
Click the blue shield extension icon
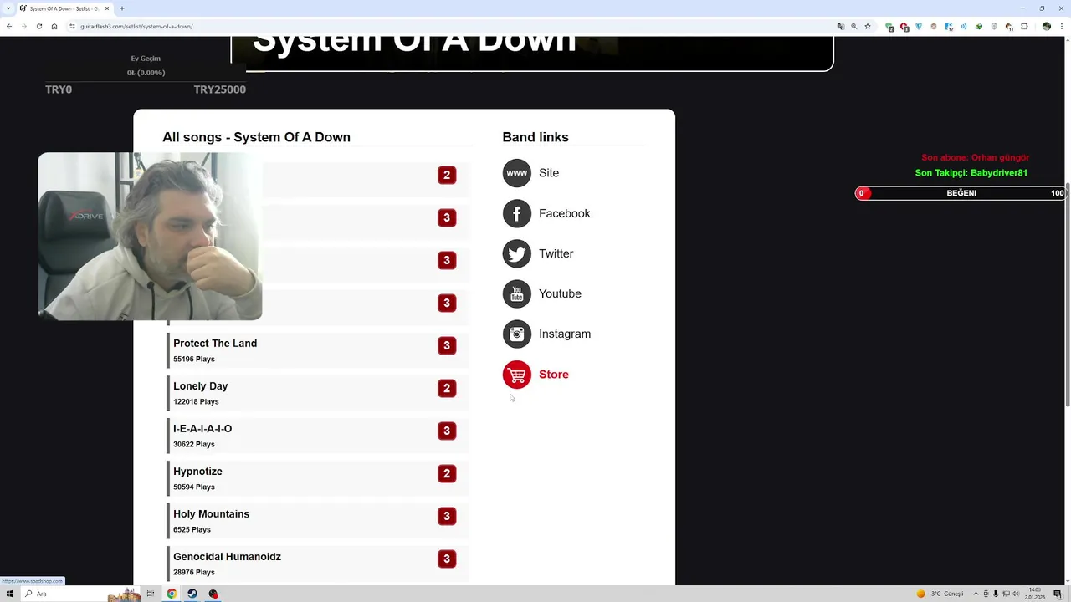click(x=919, y=26)
